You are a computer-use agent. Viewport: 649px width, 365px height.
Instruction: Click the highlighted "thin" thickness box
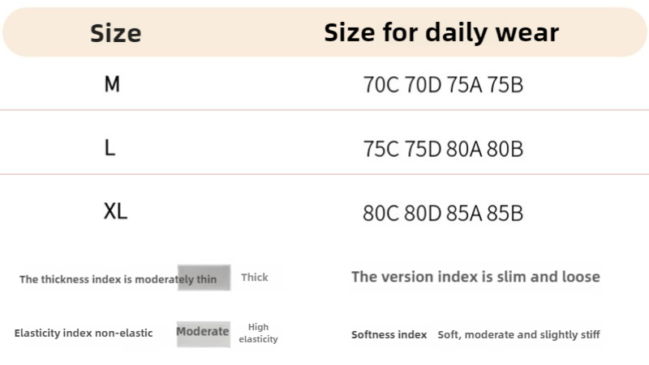click(204, 278)
